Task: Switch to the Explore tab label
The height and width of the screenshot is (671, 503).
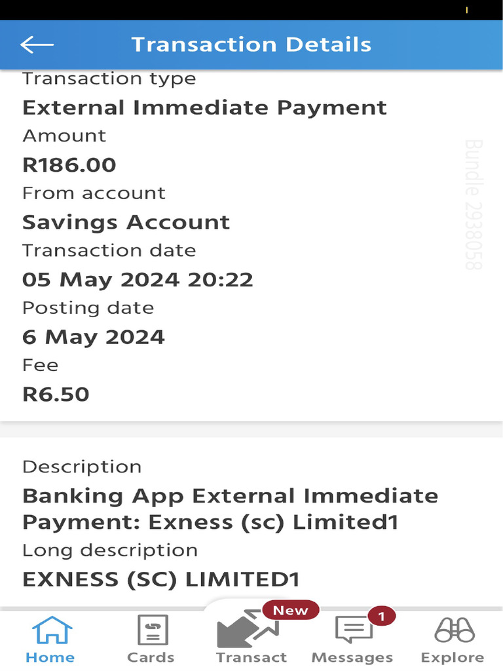Action: click(x=453, y=657)
